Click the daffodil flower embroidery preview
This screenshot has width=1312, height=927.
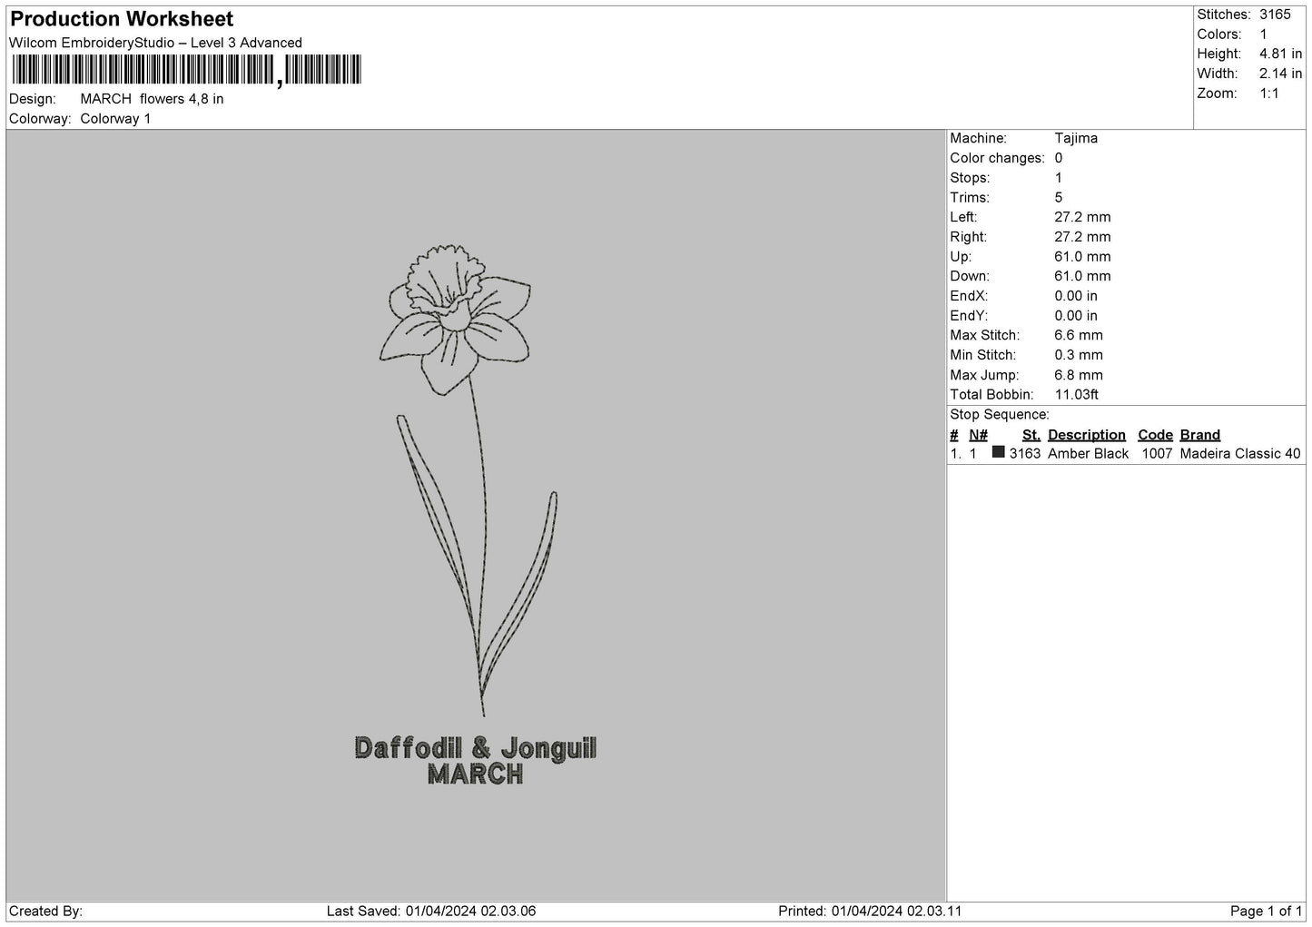pos(467,479)
